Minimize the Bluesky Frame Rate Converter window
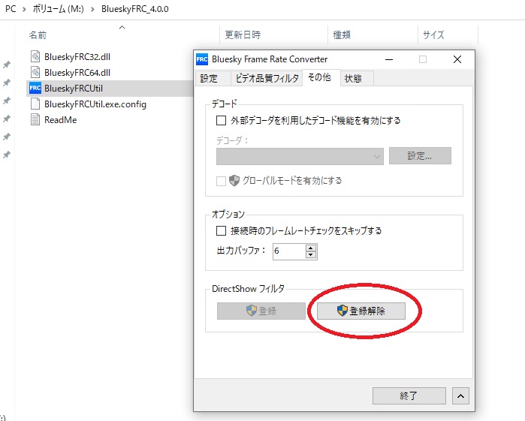The width and height of the screenshot is (525, 421). (x=389, y=59)
